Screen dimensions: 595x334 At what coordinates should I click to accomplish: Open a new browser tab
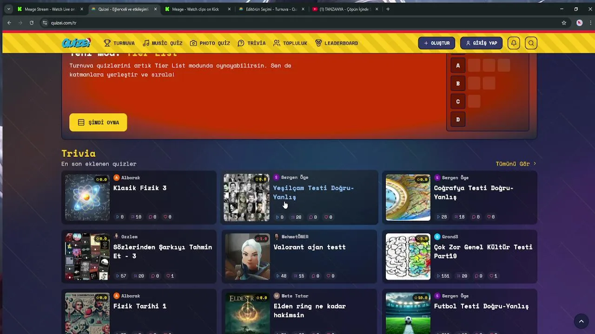388,9
